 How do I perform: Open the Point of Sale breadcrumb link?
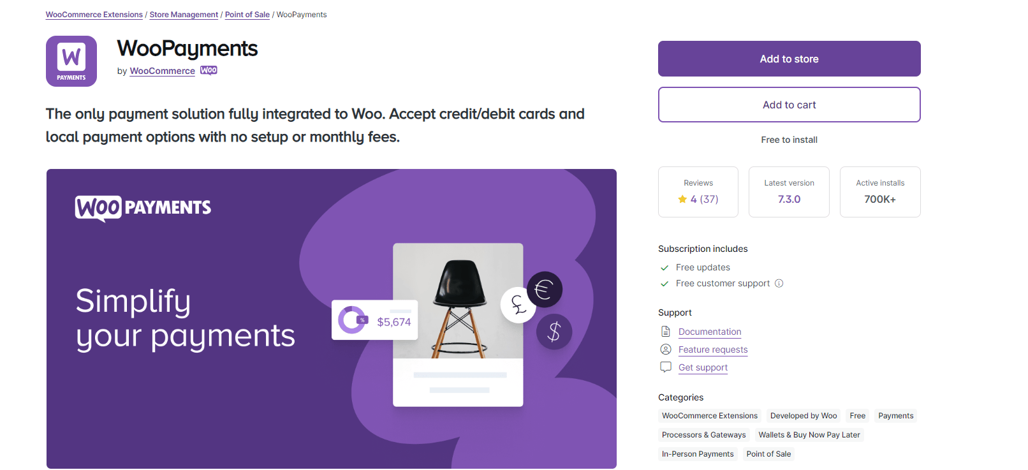tap(247, 14)
